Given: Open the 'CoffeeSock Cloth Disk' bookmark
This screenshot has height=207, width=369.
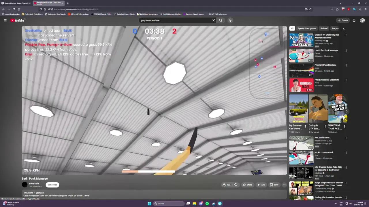Looking at the screenshot, I should pos(32,14).
